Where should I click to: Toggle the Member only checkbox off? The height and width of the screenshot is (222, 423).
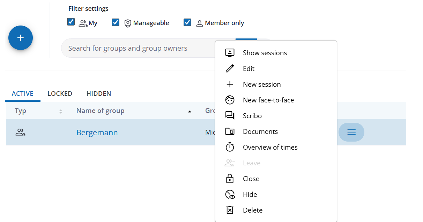(187, 22)
